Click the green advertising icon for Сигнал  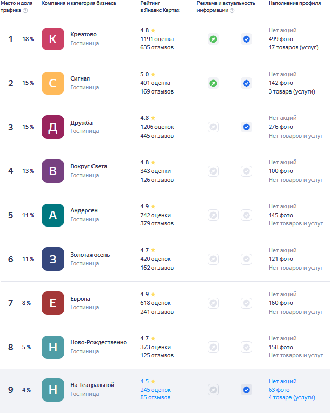[x=213, y=83]
